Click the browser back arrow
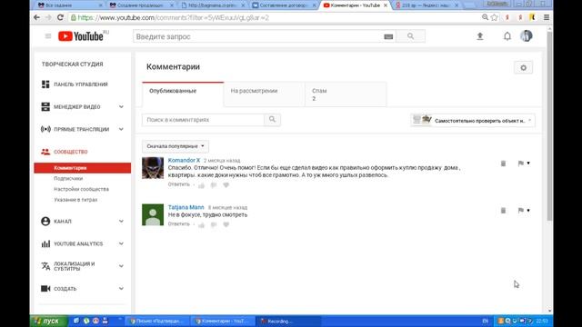582x327 pixels. (36, 17)
